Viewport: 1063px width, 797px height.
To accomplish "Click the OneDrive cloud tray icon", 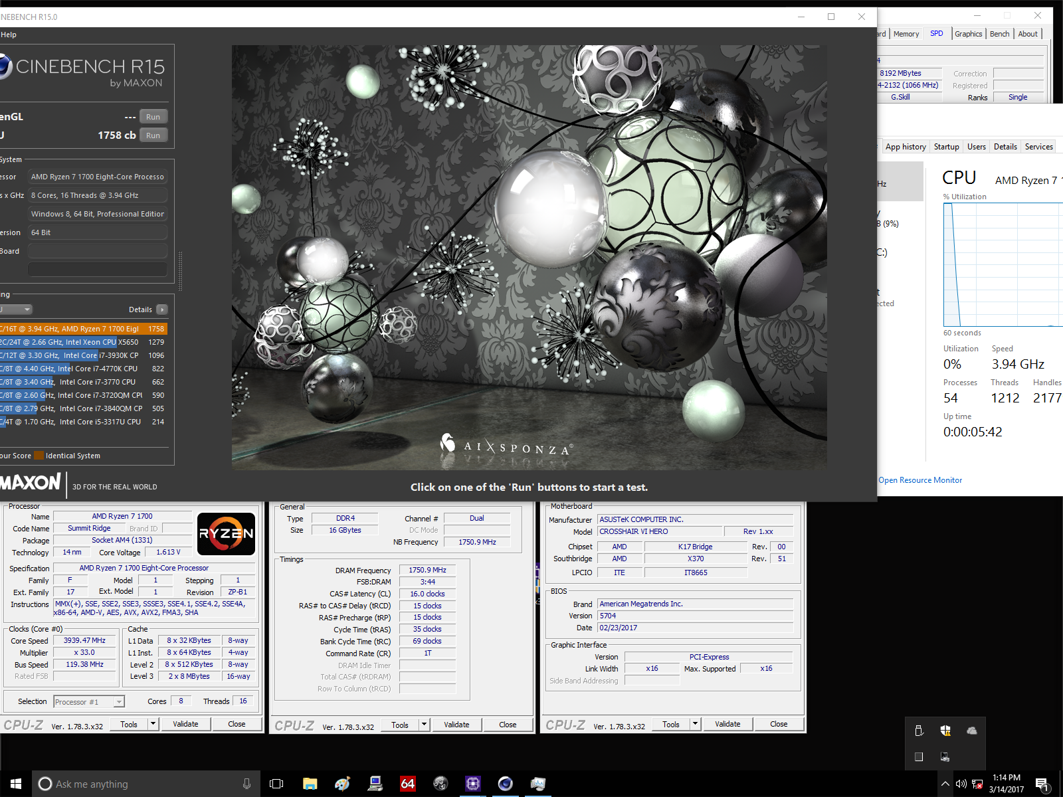I will click(972, 731).
